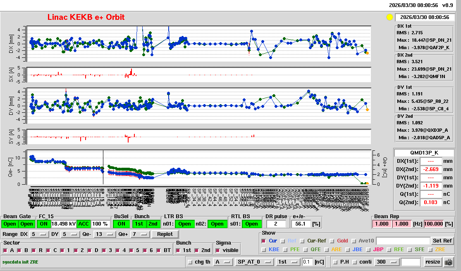Select the 2nd bunch green indicator
The height and width of the screenshot is (271, 461).
click(153, 223)
